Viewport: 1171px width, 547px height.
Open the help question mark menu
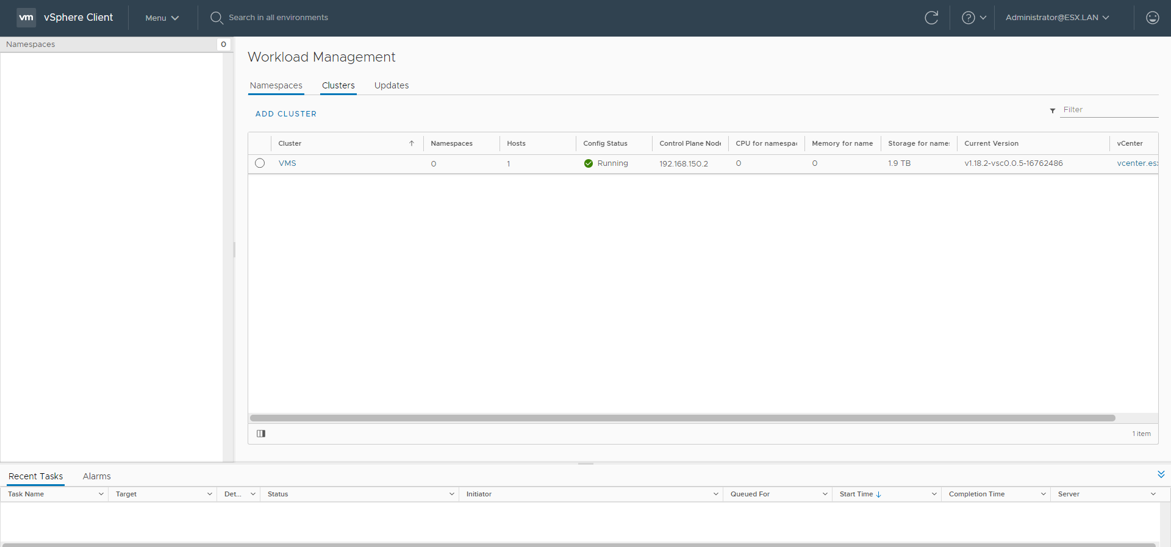point(973,18)
